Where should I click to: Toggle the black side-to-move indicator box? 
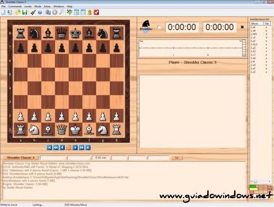242,27
